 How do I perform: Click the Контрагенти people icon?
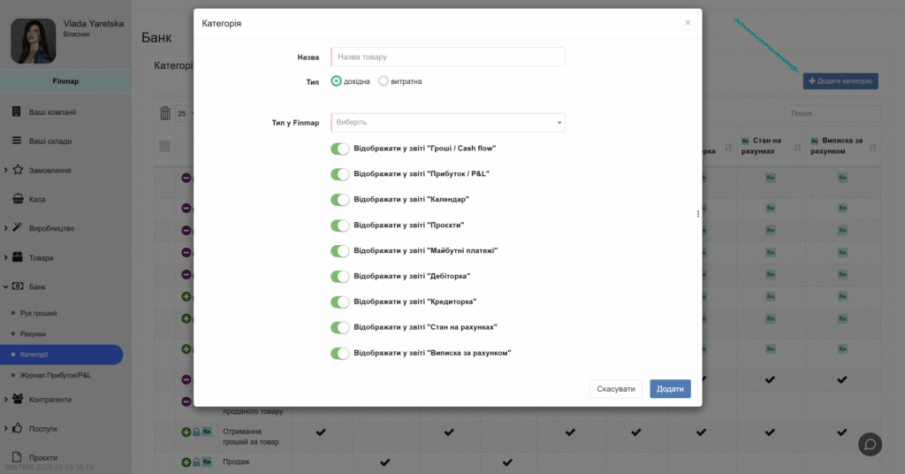tap(17, 399)
